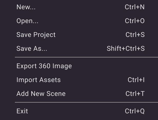158x120 pixels.
Task: Select Export 360 Image
Action: click(44, 66)
